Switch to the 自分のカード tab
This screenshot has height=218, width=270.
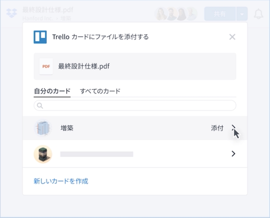click(52, 91)
